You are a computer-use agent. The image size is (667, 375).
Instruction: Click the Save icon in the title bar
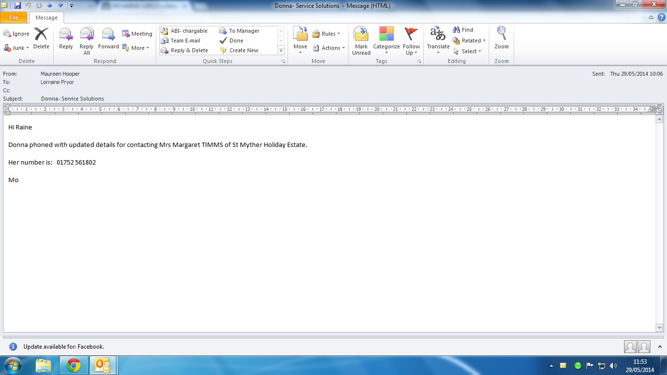click(x=18, y=5)
